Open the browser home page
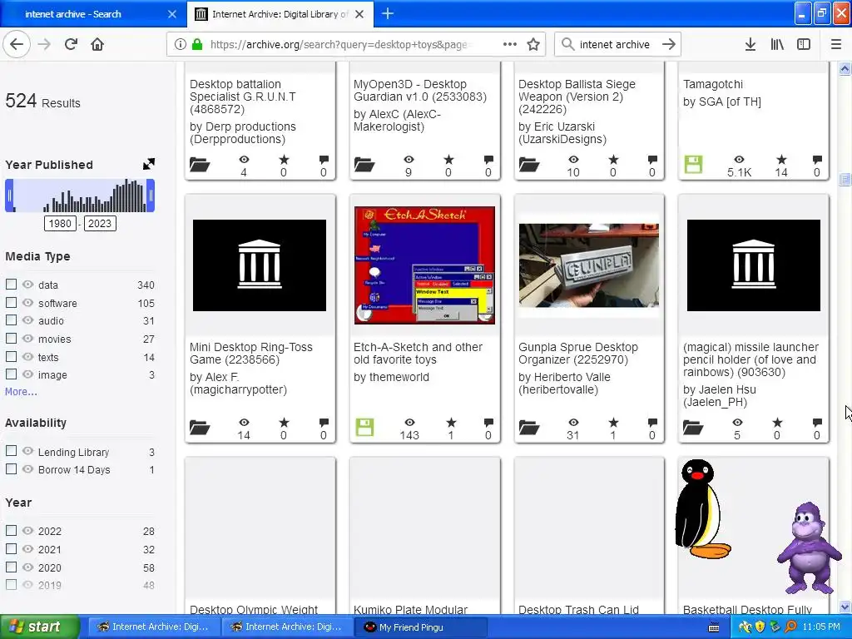 click(x=97, y=45)
